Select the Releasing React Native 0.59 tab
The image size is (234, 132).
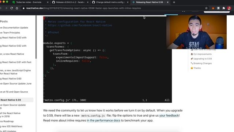(x=150, y=2)
